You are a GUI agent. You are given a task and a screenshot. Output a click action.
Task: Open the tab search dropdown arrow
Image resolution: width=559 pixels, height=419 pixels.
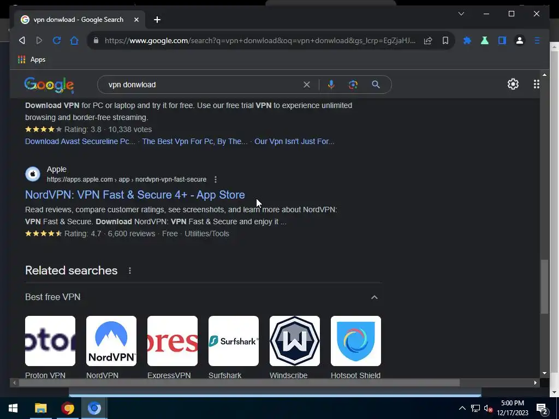tap(461, 14)
